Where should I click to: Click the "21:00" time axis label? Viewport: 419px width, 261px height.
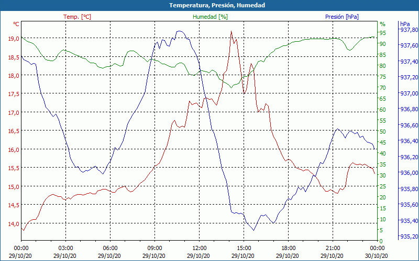(333, 248)
